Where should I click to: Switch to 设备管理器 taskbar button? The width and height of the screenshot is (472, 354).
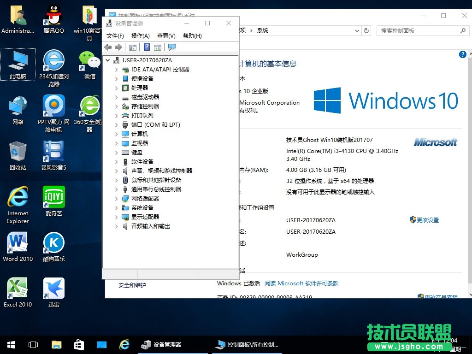coord(173,345)
